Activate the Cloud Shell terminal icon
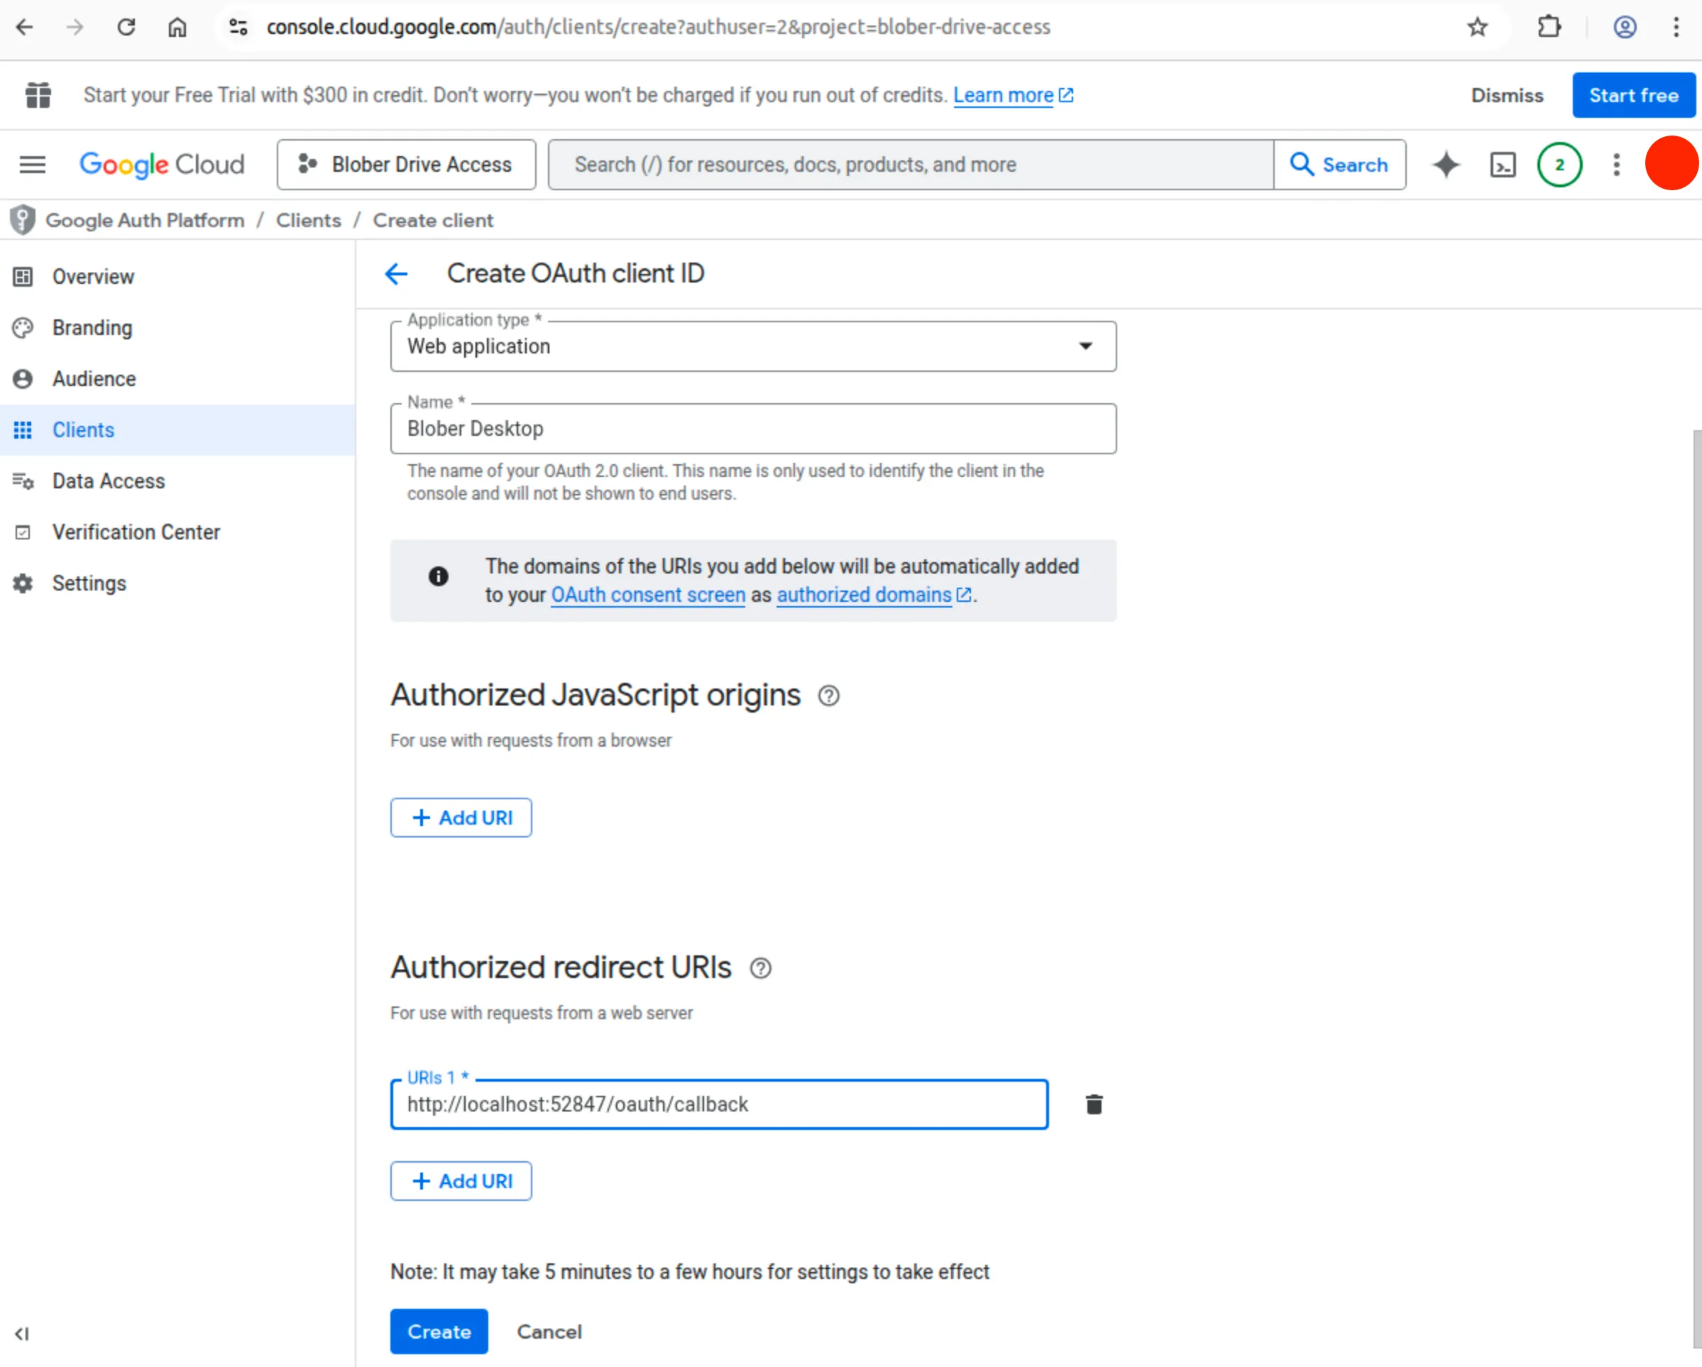Image resolution: width=1702 pixels, height=1367 pixels. (x=1503, y=164)
